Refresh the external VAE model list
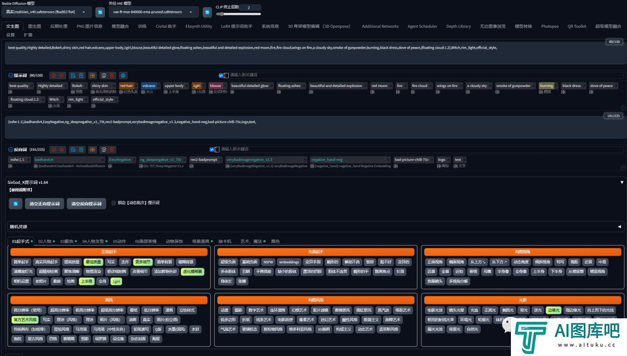The height and width of the screenshot is (356, 627). point(207,12)
